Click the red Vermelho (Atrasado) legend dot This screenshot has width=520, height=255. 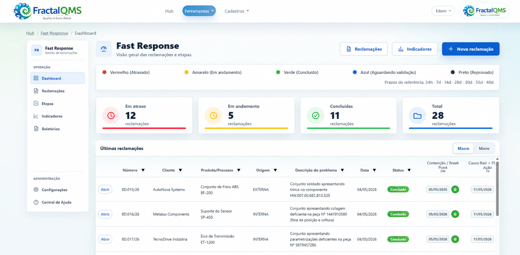[x=104, y=72]
